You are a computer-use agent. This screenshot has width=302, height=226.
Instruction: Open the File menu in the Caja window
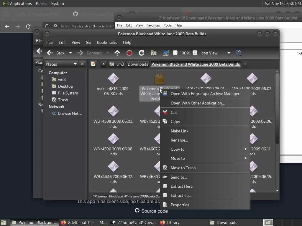point(50,42)
